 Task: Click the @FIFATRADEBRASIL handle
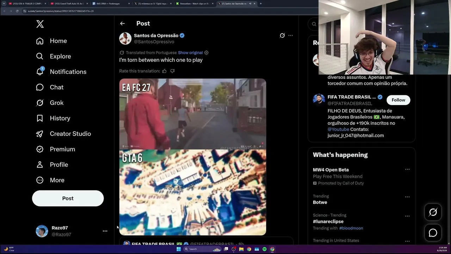click(350, 103)
